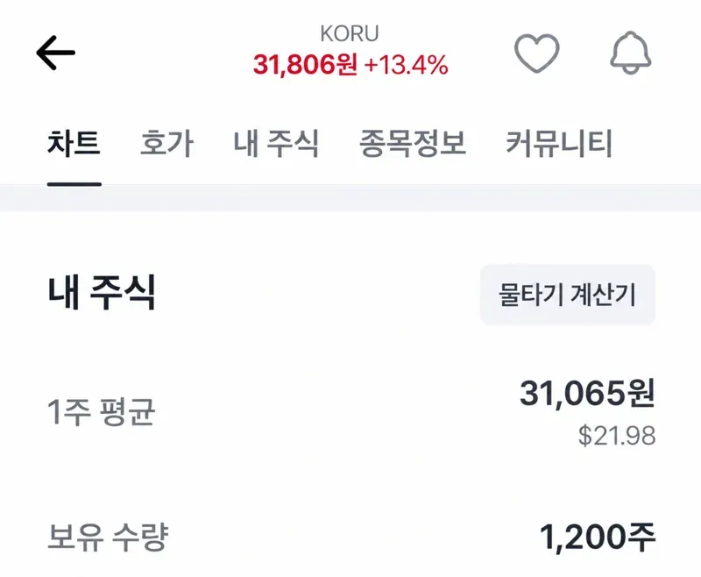Go to the 종목정보 tab

click(412, 144)
